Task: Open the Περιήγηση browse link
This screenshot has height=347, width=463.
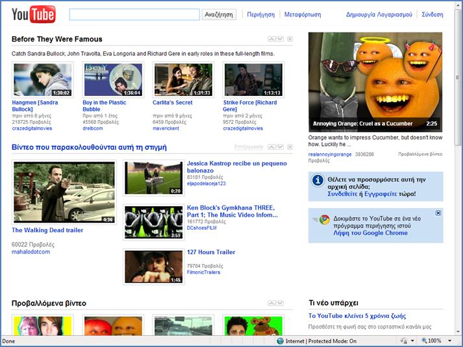Action: coord(261,14)
